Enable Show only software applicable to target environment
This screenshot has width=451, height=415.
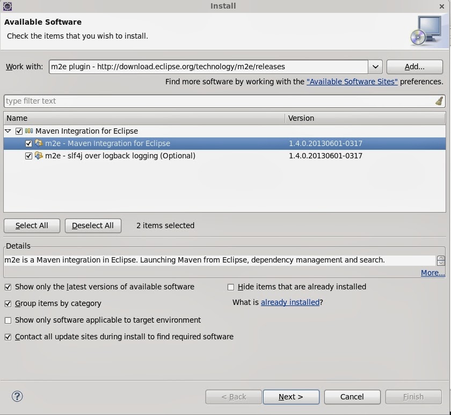click(x=8, y=320)
